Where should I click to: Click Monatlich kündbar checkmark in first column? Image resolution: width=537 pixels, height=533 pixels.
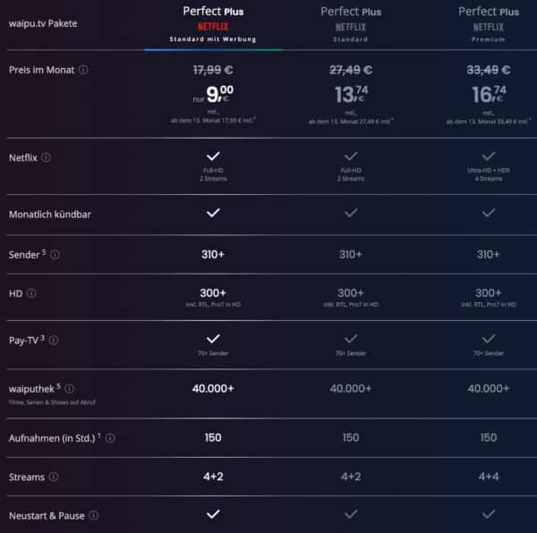213,213
